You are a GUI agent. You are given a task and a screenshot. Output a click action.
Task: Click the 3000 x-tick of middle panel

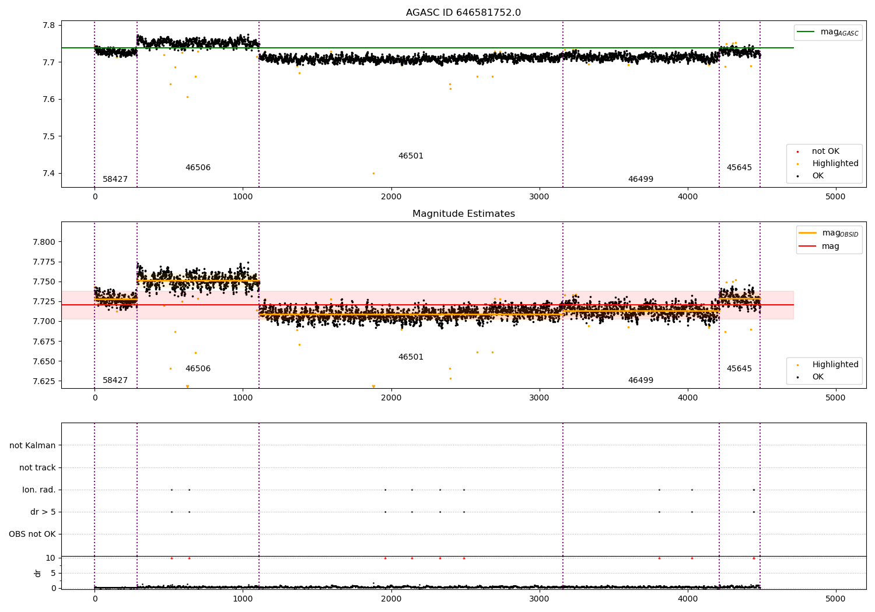click(539, 398)
